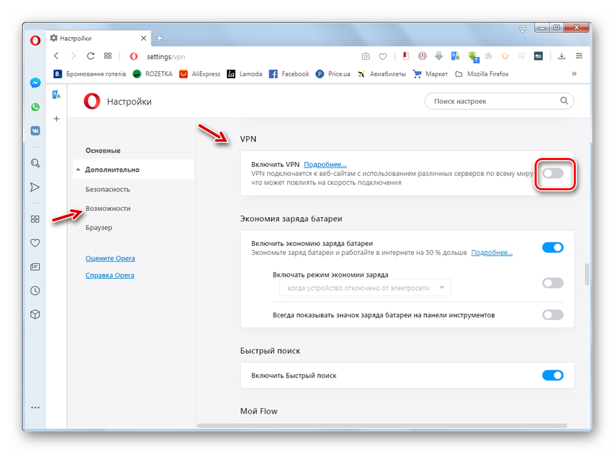This screenshot has height=454, width=615.
Task: Open the ROZETKA bookmark
Action: [153, 73]
